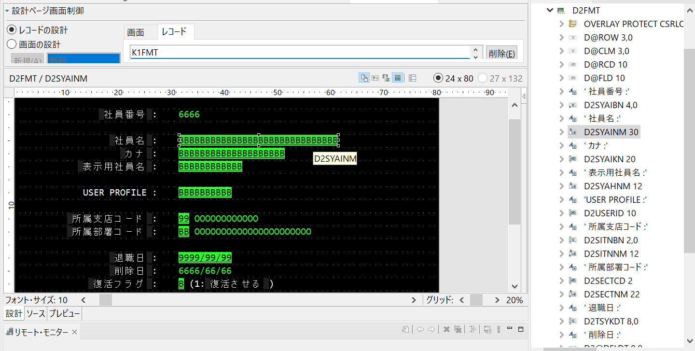Select the カナ field on the design canvas

click(232, 154)
